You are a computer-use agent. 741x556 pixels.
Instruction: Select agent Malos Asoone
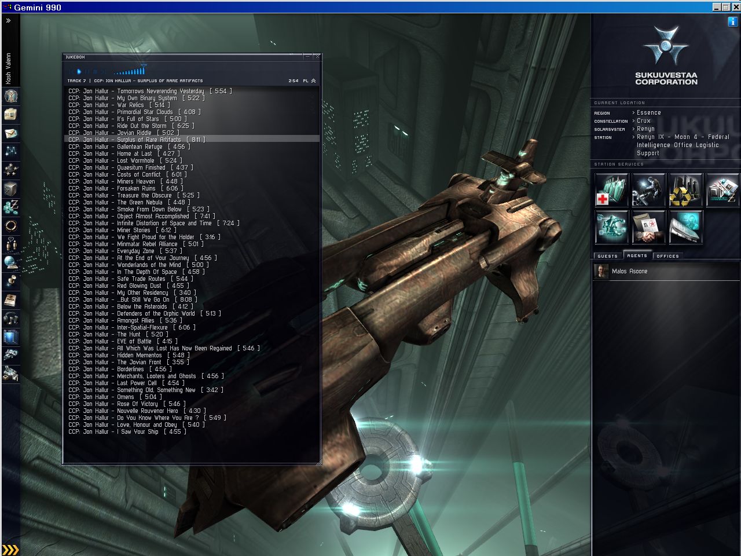pos(666,271)
